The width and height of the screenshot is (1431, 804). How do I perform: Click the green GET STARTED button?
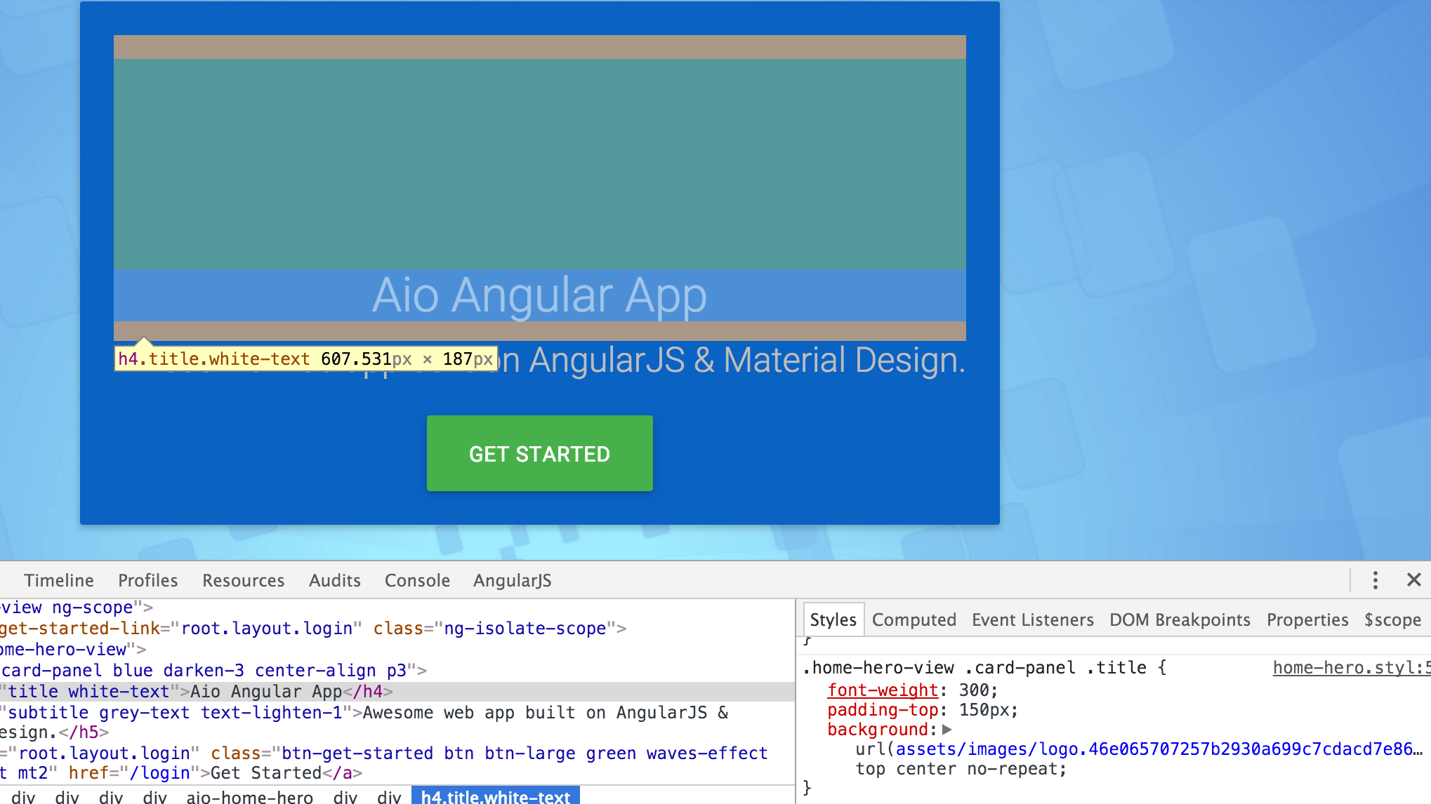coord(539,453)
